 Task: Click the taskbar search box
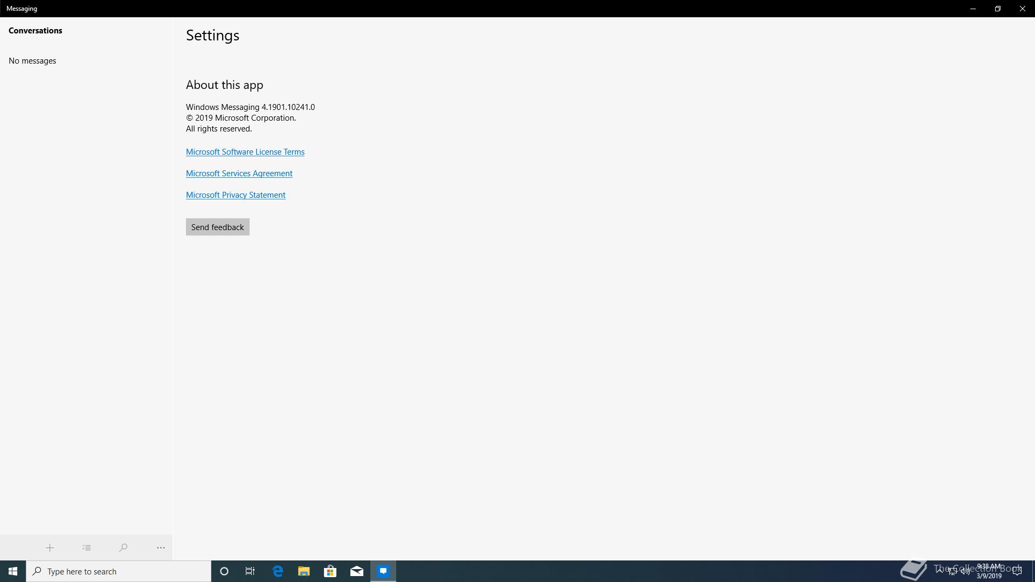click(119, 571)
